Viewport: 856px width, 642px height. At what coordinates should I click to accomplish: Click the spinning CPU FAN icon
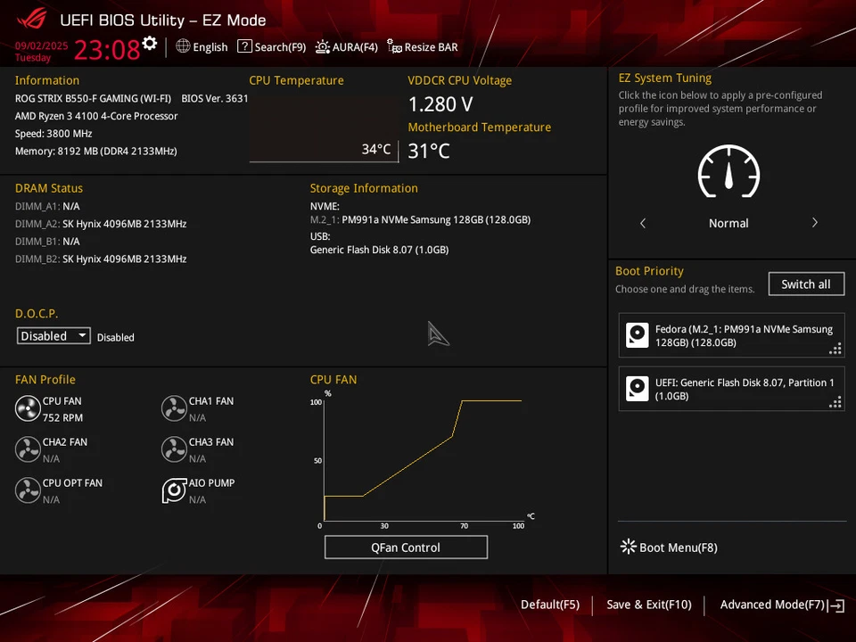tap(28, 408)
